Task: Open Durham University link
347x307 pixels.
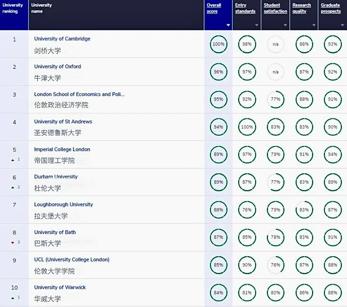Action: point(56,177)
